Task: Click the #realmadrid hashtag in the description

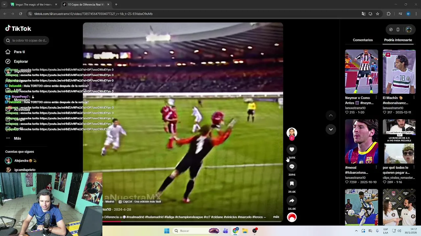Action: [x=135, y=217]
